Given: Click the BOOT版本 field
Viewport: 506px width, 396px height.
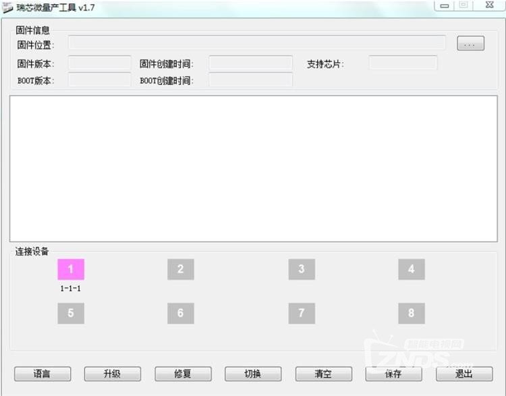Looking at the screenshot, I should coord(100,80).
